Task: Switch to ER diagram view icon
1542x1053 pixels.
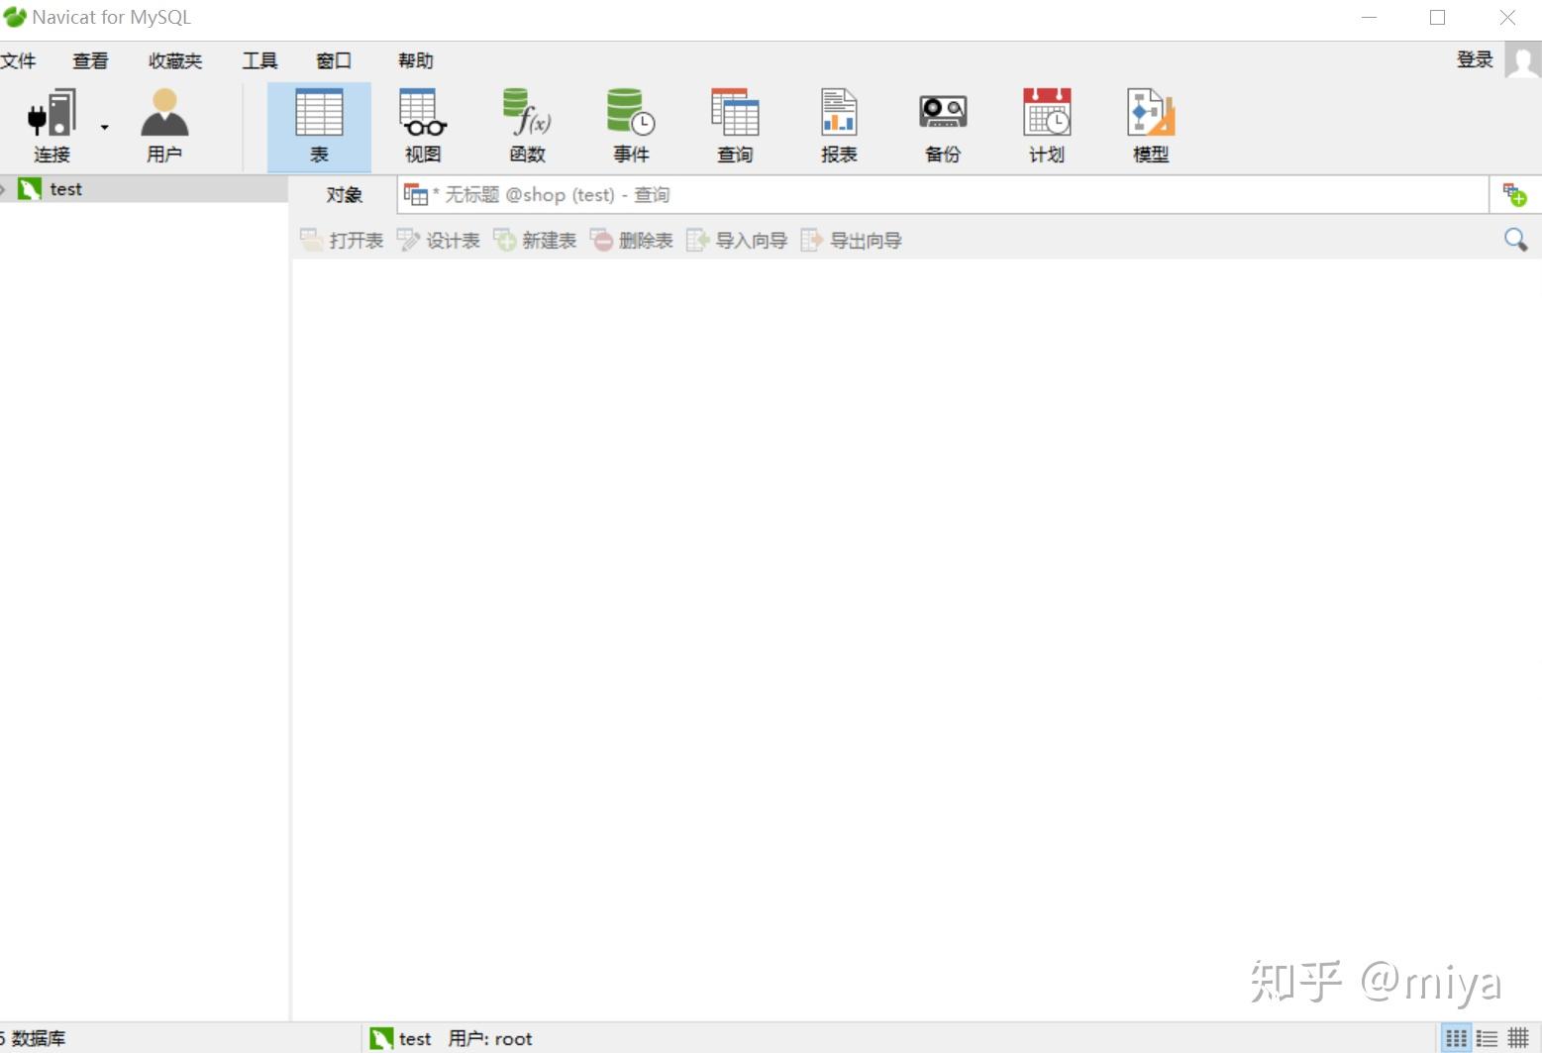Action: point(1518,1038)
